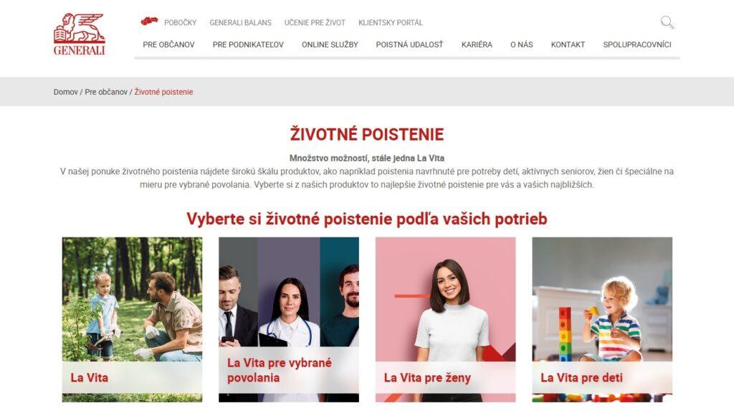The image size is (734, 416).
Task: Select Pre podnikateľov menu item
Action: pos(248,44)
